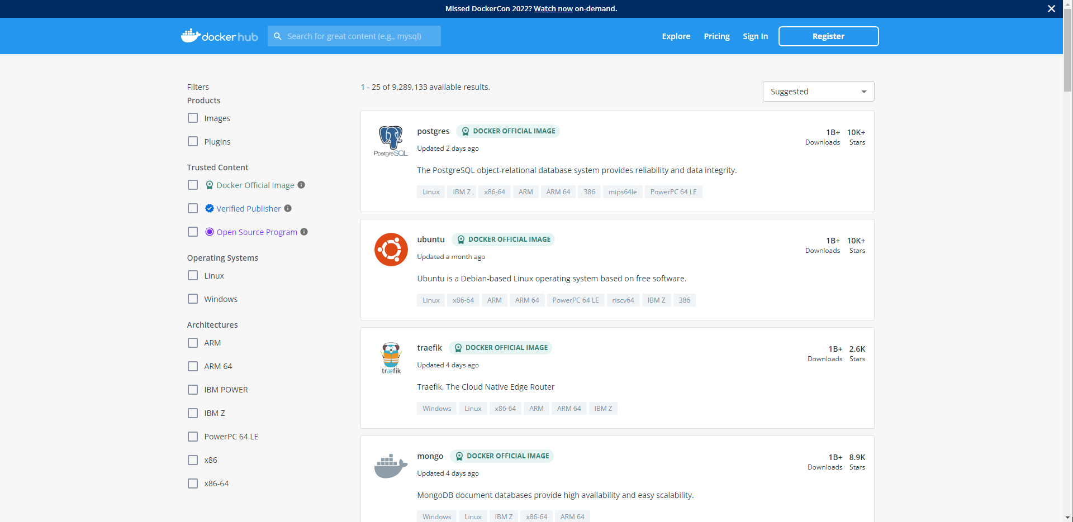
Task: Open the traefik repository title
Action: pyautogui.click(x=429, y=348)
